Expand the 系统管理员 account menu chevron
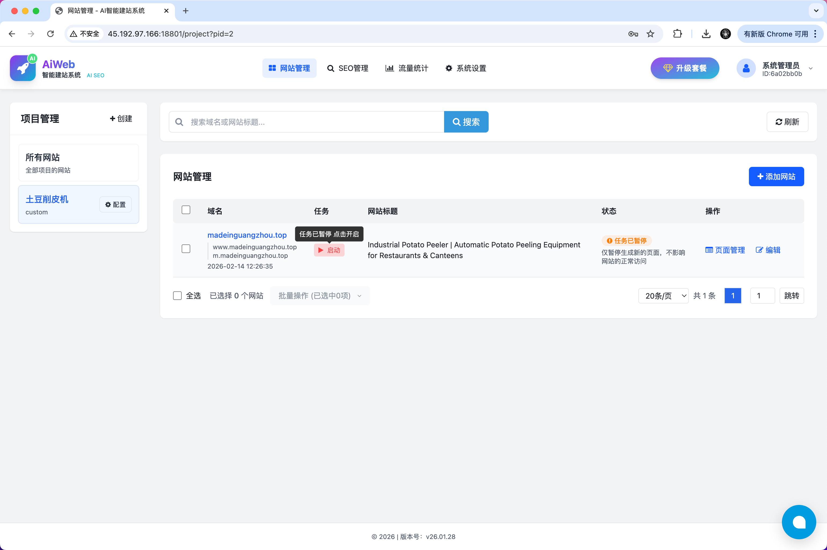The height and width of the screenshot is (550, 827). point(811,68)
